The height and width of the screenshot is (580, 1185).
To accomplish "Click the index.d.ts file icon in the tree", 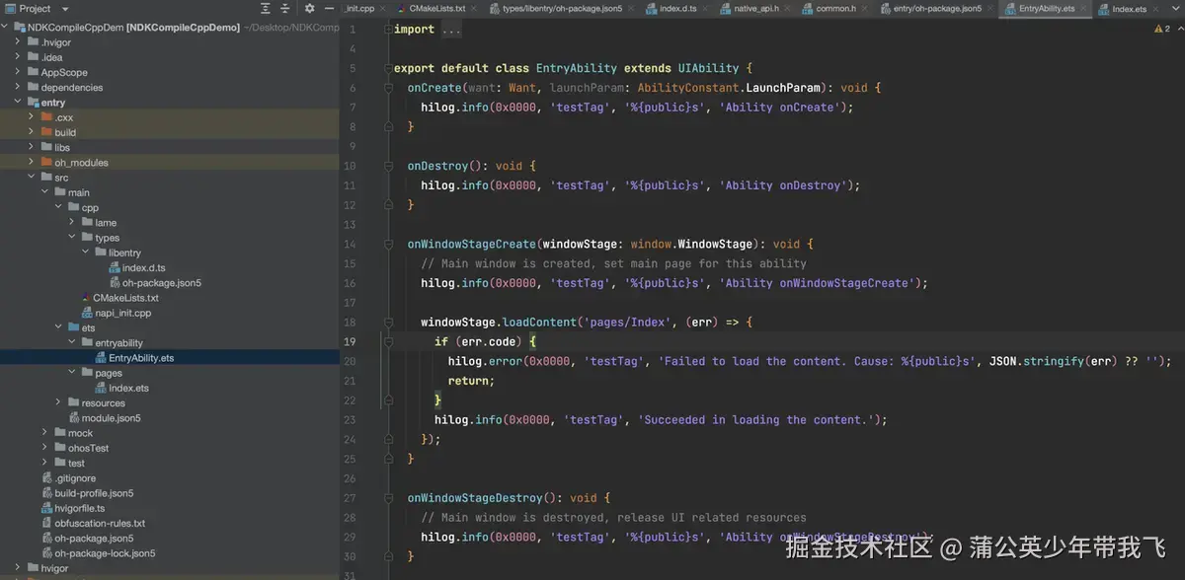I will click(x=114, y=267).
